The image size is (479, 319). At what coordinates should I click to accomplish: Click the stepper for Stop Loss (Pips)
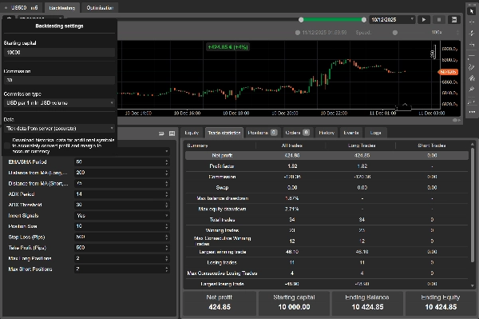(x=167, y=237)
